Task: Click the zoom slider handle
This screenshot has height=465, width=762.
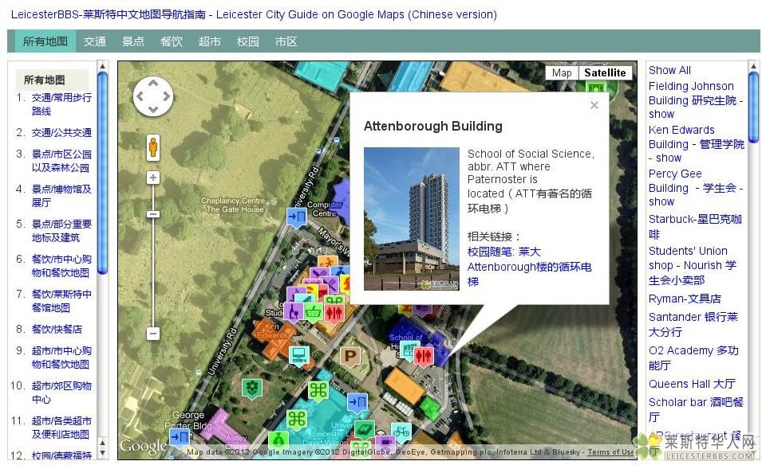Action: [x=153, y=213]
